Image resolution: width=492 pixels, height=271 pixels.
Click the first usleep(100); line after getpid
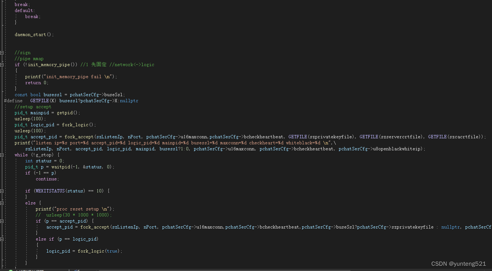30,119
